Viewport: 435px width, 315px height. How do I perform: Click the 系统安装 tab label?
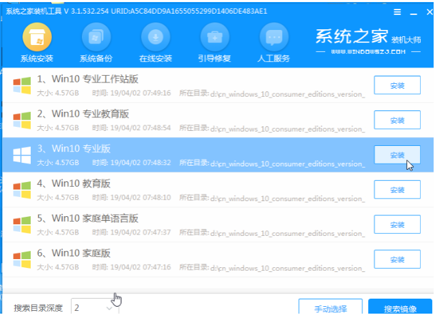[x=37, y=59]
